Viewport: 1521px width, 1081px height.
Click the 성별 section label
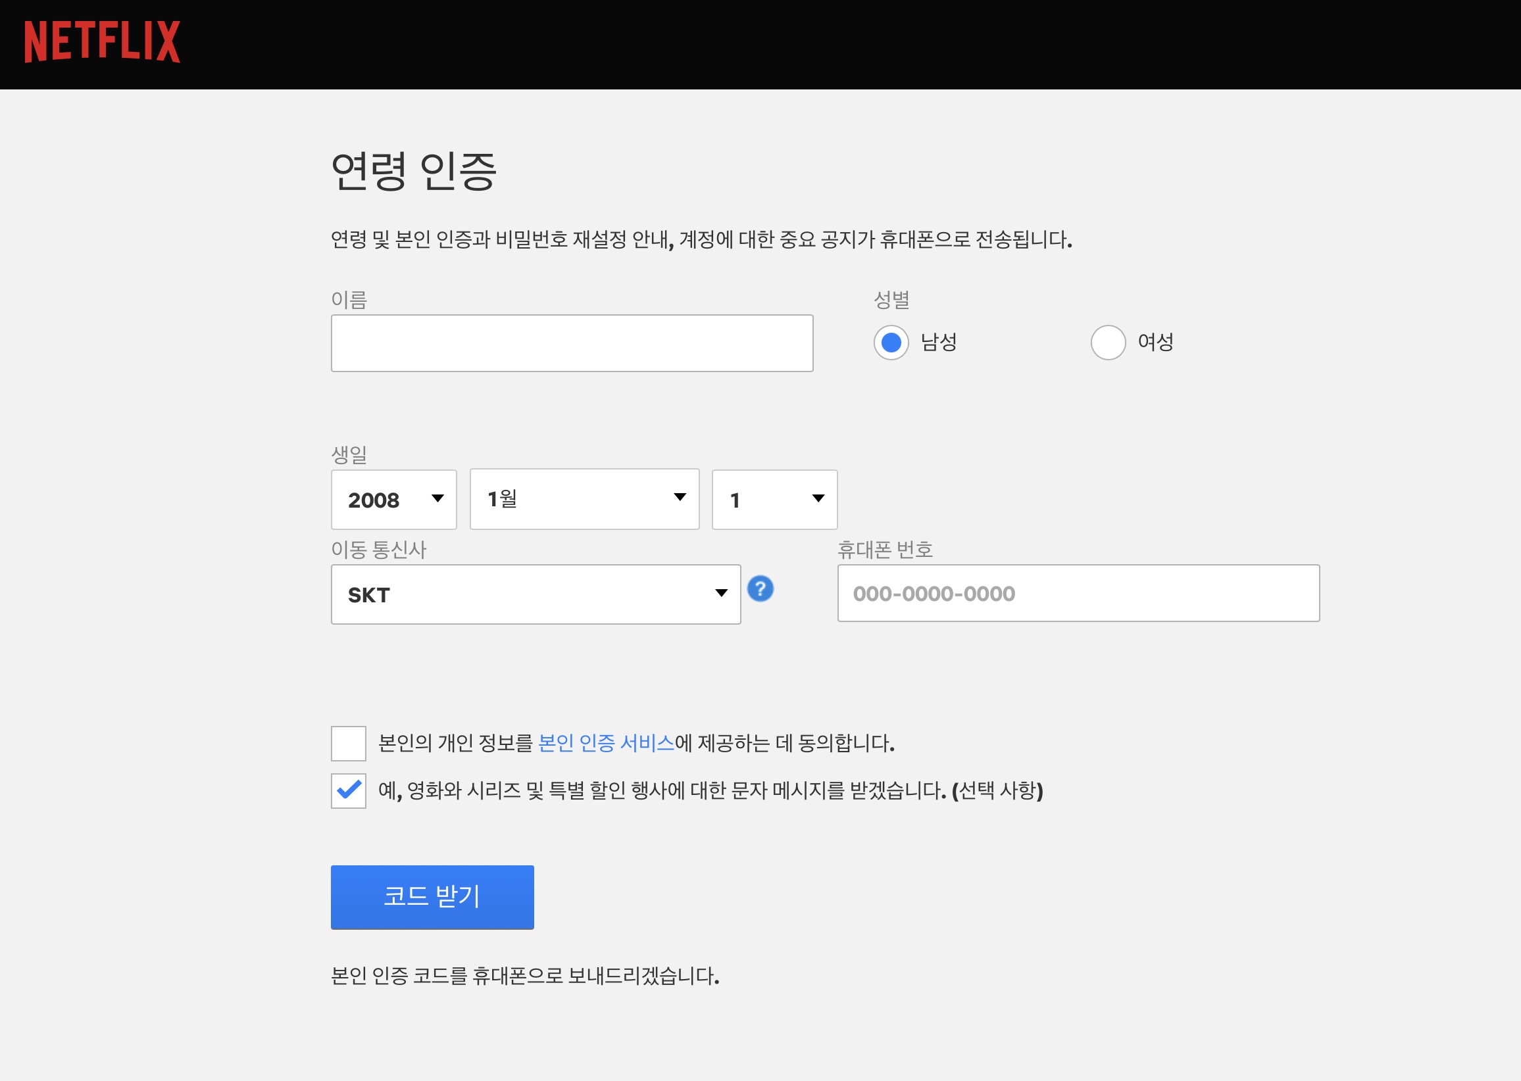click(x=893, y=301)
